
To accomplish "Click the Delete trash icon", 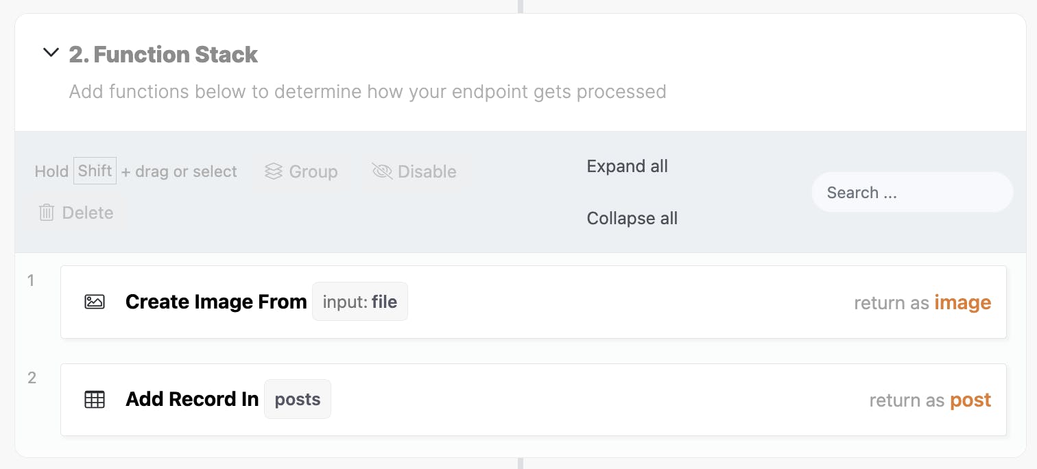I will click(47, 213).
